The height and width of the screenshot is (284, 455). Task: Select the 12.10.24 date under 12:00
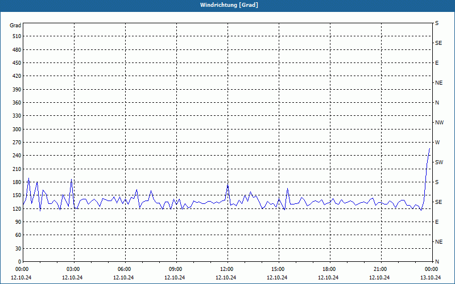point(226,277)
